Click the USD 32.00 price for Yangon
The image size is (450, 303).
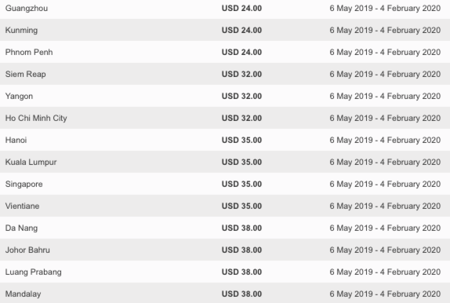[242, 96]
